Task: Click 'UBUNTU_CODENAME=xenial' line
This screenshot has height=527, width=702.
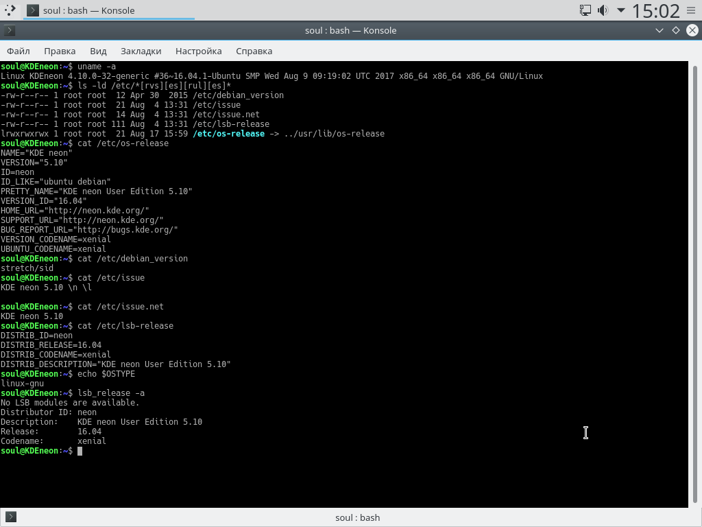Action: point(53,248)
